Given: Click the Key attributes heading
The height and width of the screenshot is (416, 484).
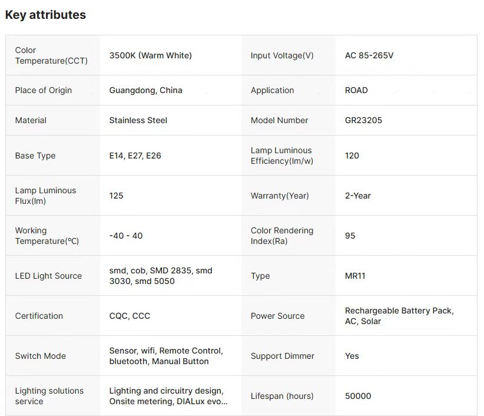Looking at the screenshot, I should pos(45,15).
